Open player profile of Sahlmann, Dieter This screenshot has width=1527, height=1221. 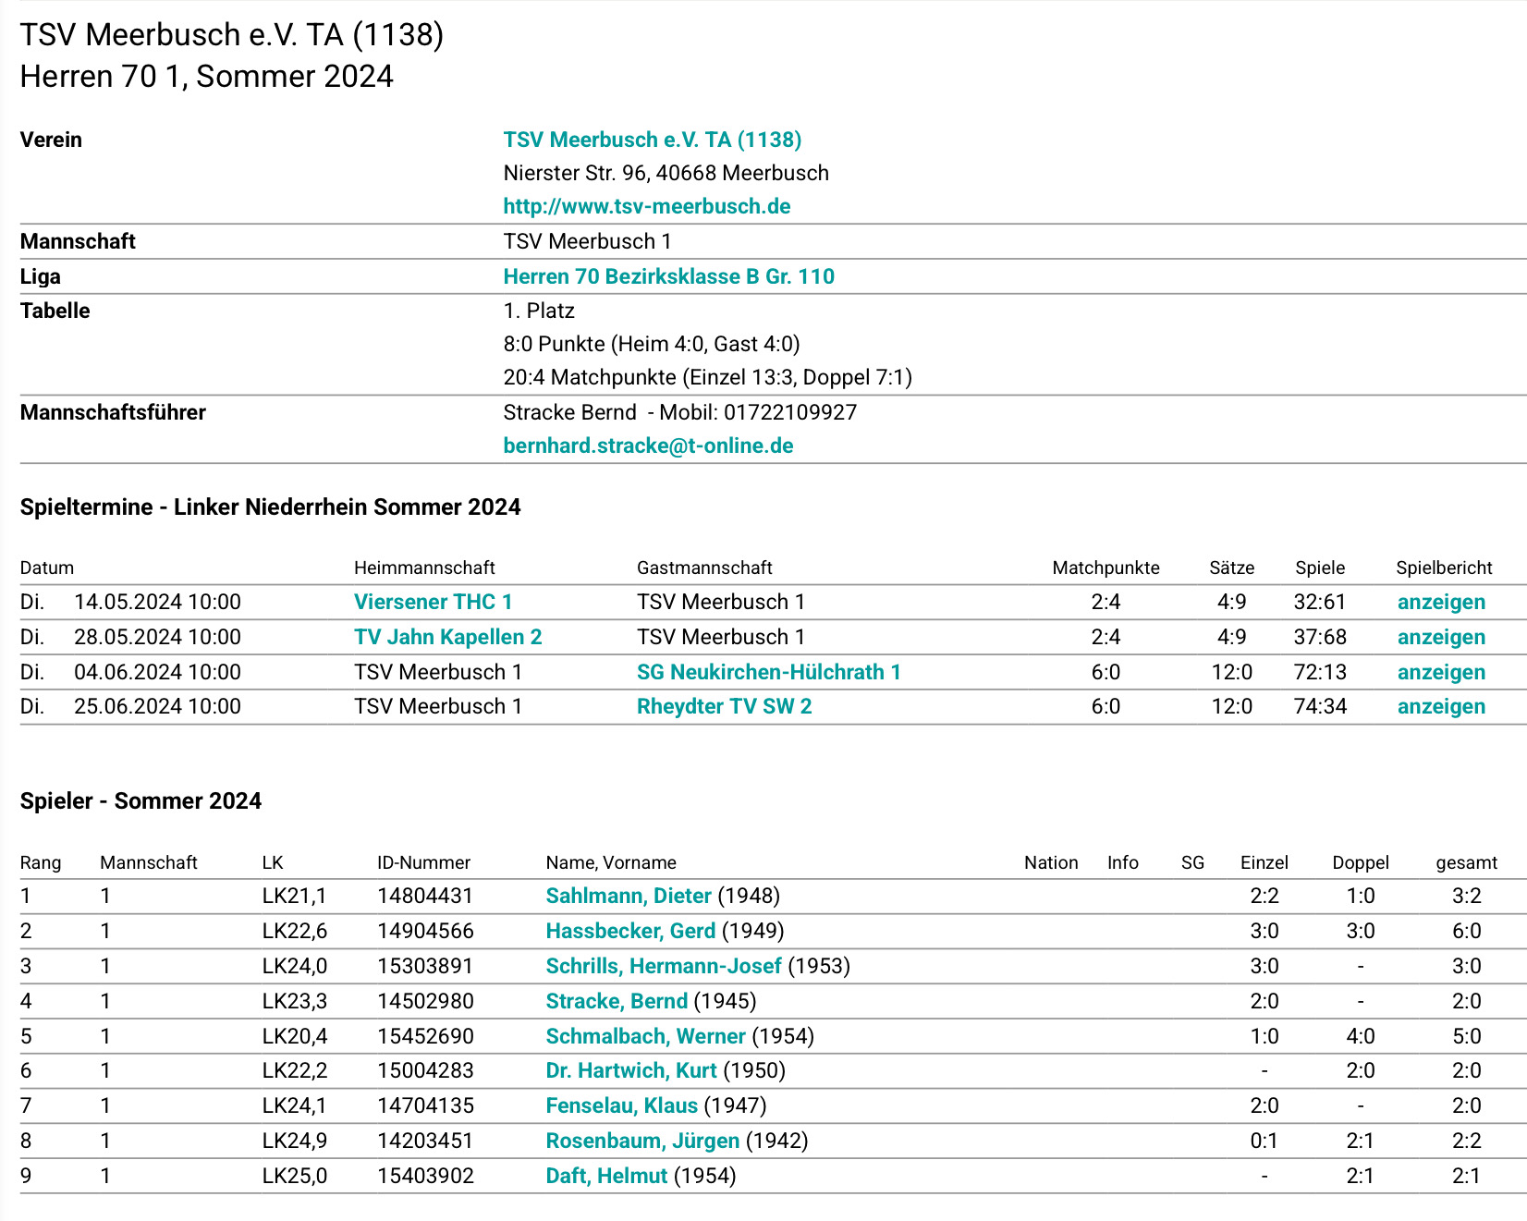(628, 896)
